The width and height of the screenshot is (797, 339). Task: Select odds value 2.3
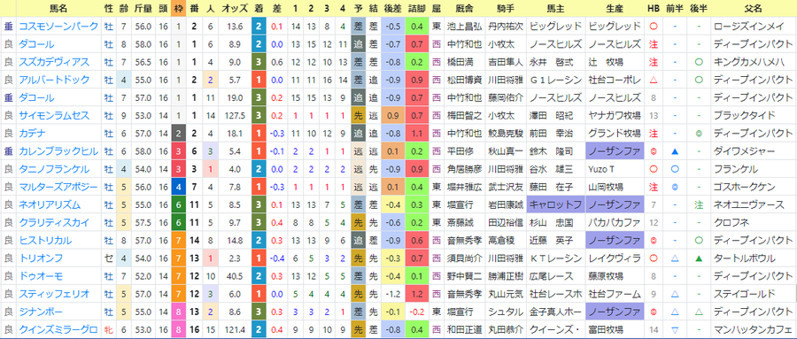(235, 258)
